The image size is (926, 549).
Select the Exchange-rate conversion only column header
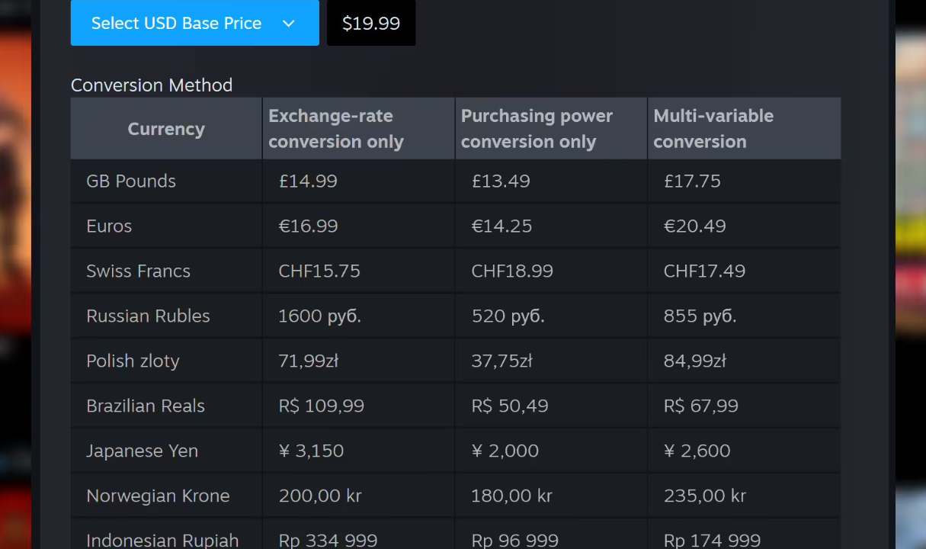(336, 129)
